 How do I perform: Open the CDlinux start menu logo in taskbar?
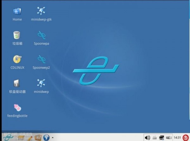pos(8,138)
